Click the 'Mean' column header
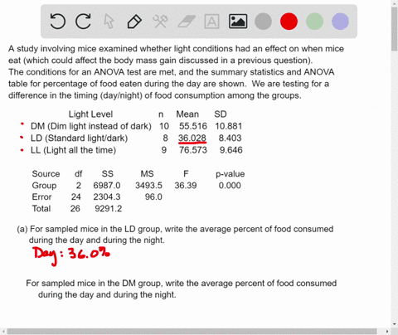The image size is (398, 335). [187, 114]
